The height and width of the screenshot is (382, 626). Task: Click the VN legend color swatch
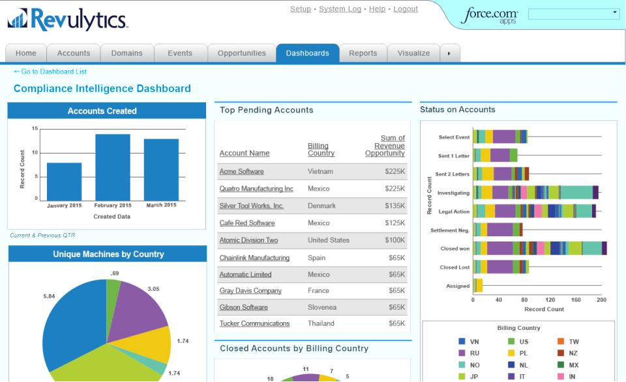(462, 342)
